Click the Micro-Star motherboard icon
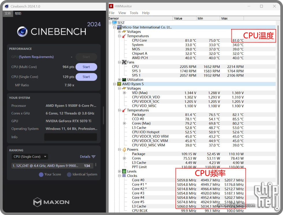Viewport: 283px width, 215px height. [x=119, y=27]
